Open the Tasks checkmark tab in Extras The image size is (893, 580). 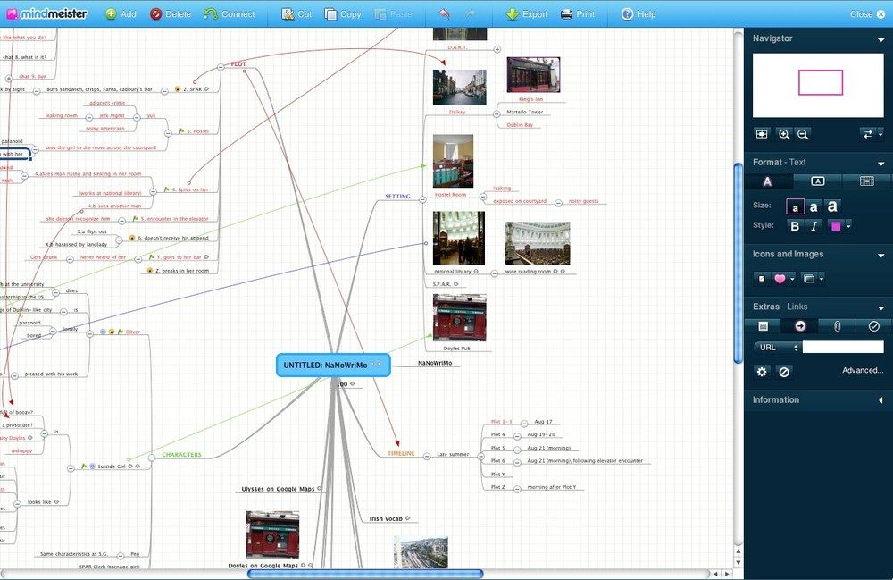pos(873,326)
